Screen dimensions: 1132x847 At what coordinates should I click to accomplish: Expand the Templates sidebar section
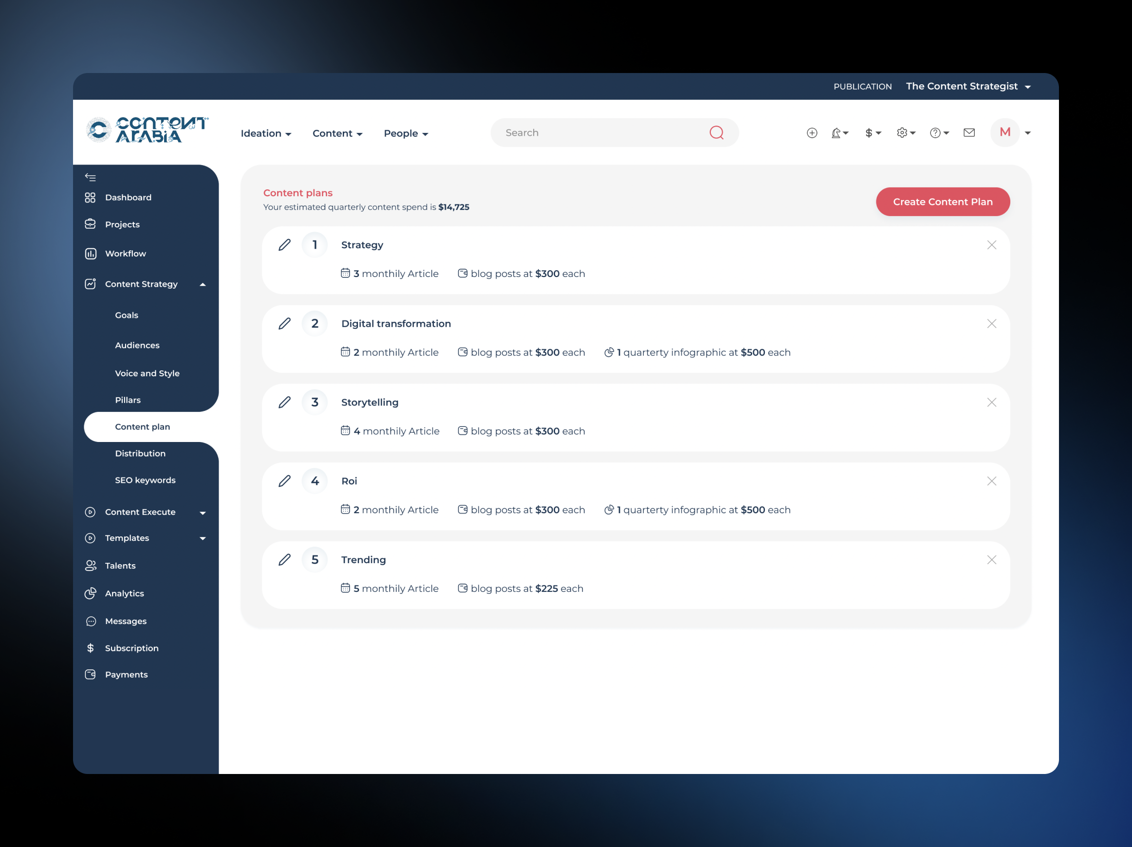(203, 538)
